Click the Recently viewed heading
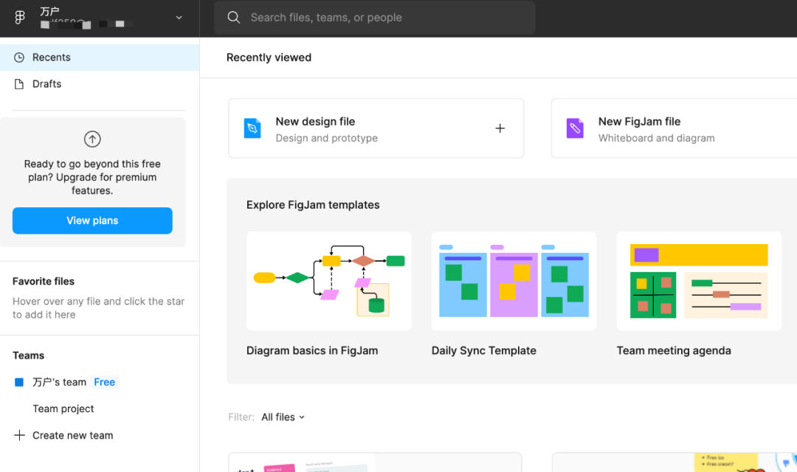Image resolution: width=797 pixels, height=472 pixels. coord(269,58)
